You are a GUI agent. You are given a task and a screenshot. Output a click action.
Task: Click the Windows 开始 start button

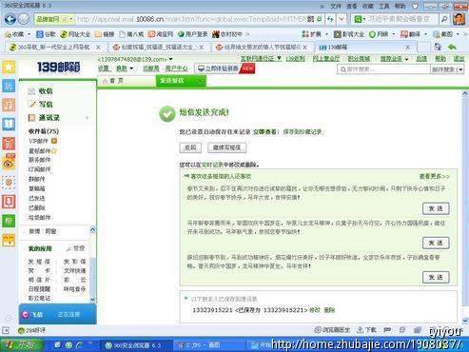[x=22, y=345]
